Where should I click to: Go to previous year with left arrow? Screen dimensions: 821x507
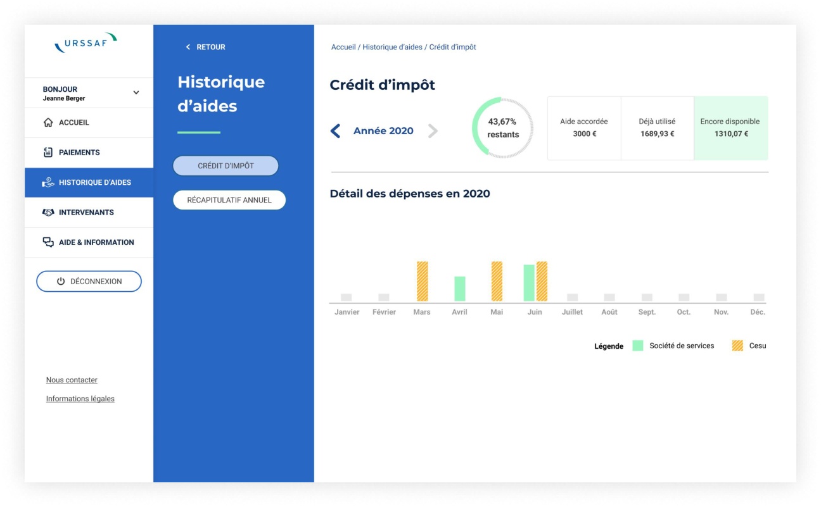[x=336, y=131]
